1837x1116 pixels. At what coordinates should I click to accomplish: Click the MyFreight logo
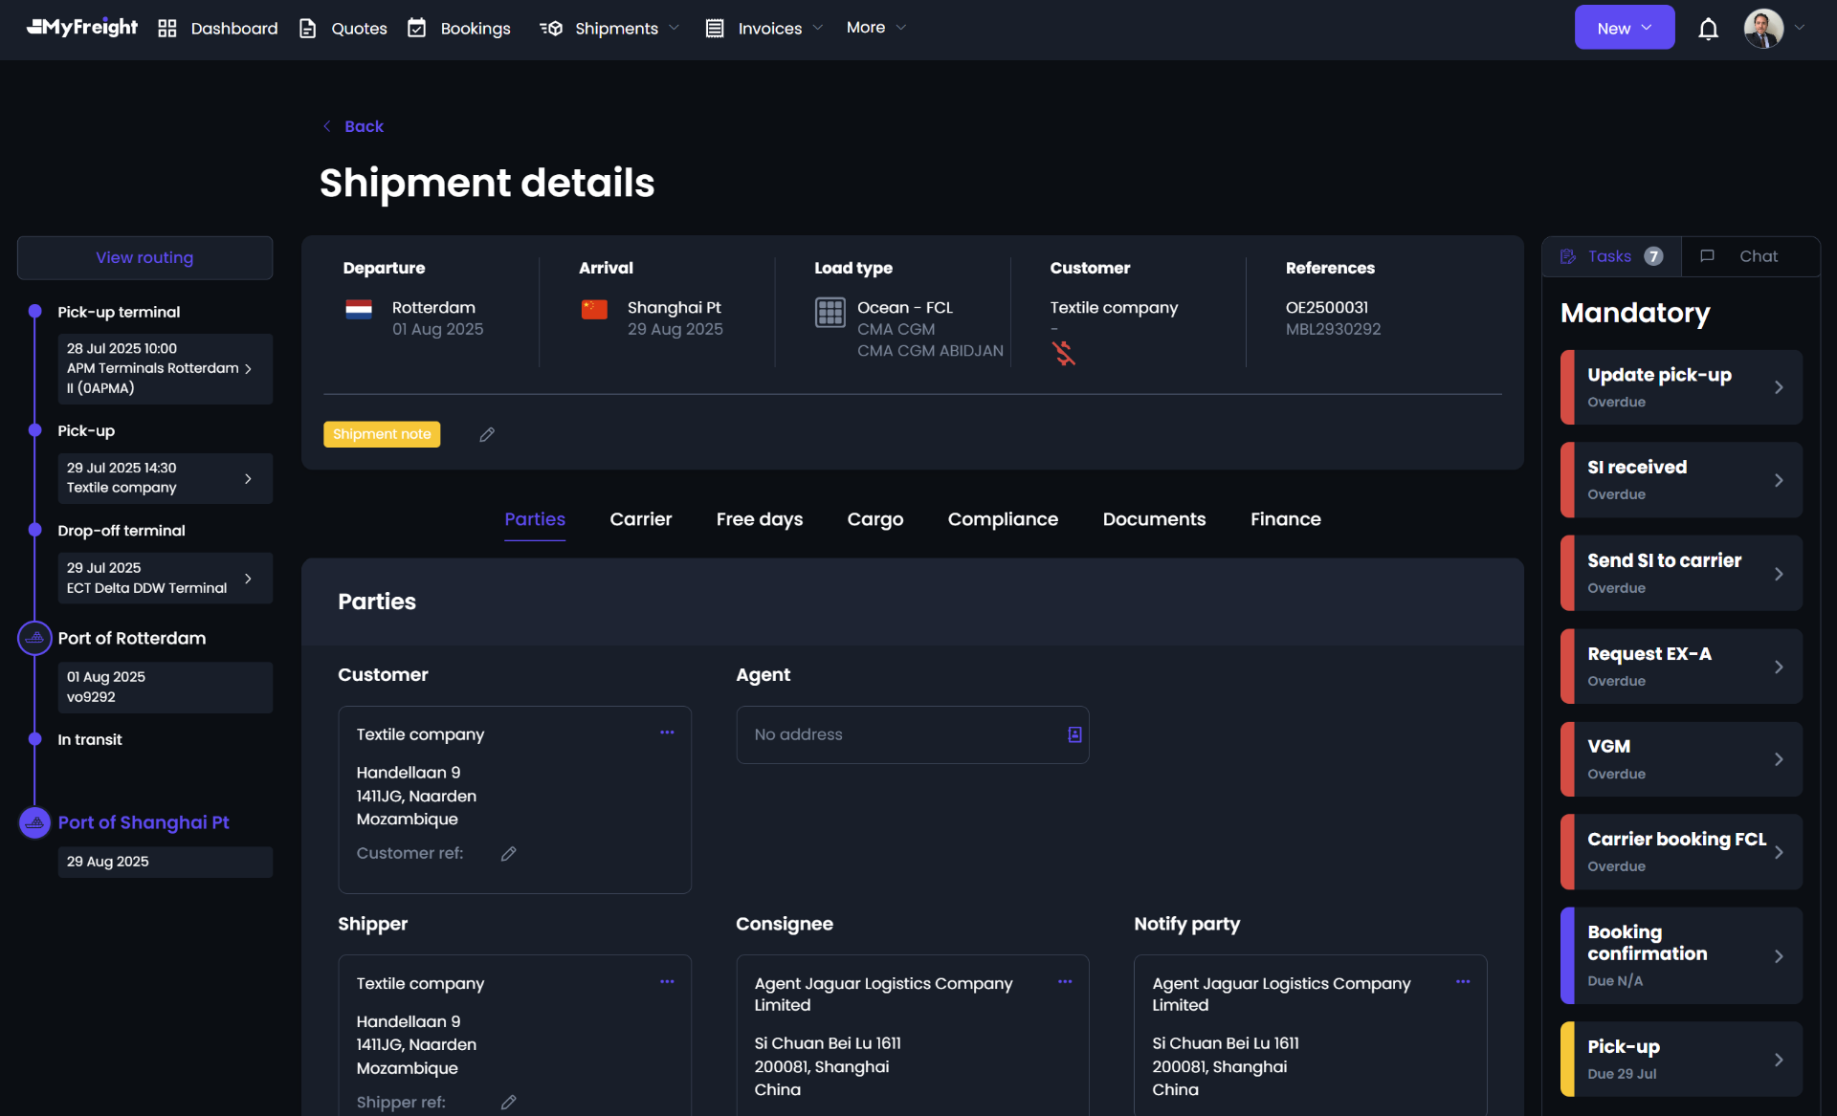[82, 27]
